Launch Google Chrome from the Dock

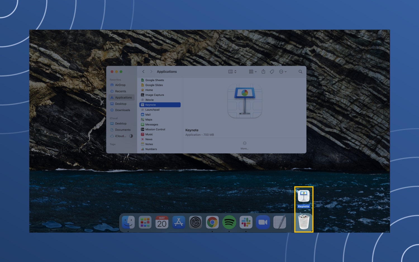212,222
